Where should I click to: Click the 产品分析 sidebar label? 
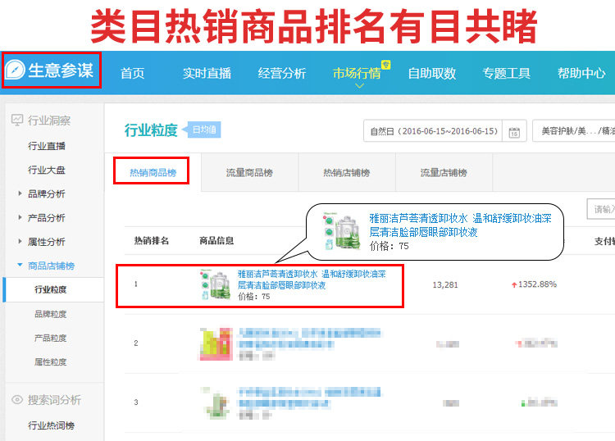(47, 217)
